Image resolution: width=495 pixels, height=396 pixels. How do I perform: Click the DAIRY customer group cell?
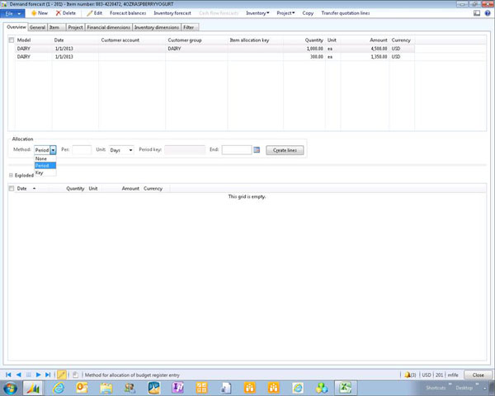pos(196,49)
